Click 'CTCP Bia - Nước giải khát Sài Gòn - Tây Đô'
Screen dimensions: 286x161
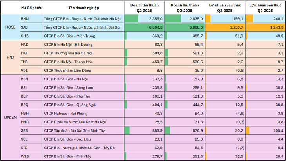click(x=80, y=148)
